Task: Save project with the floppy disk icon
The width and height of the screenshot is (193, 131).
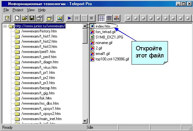Action: click(32, 18)
